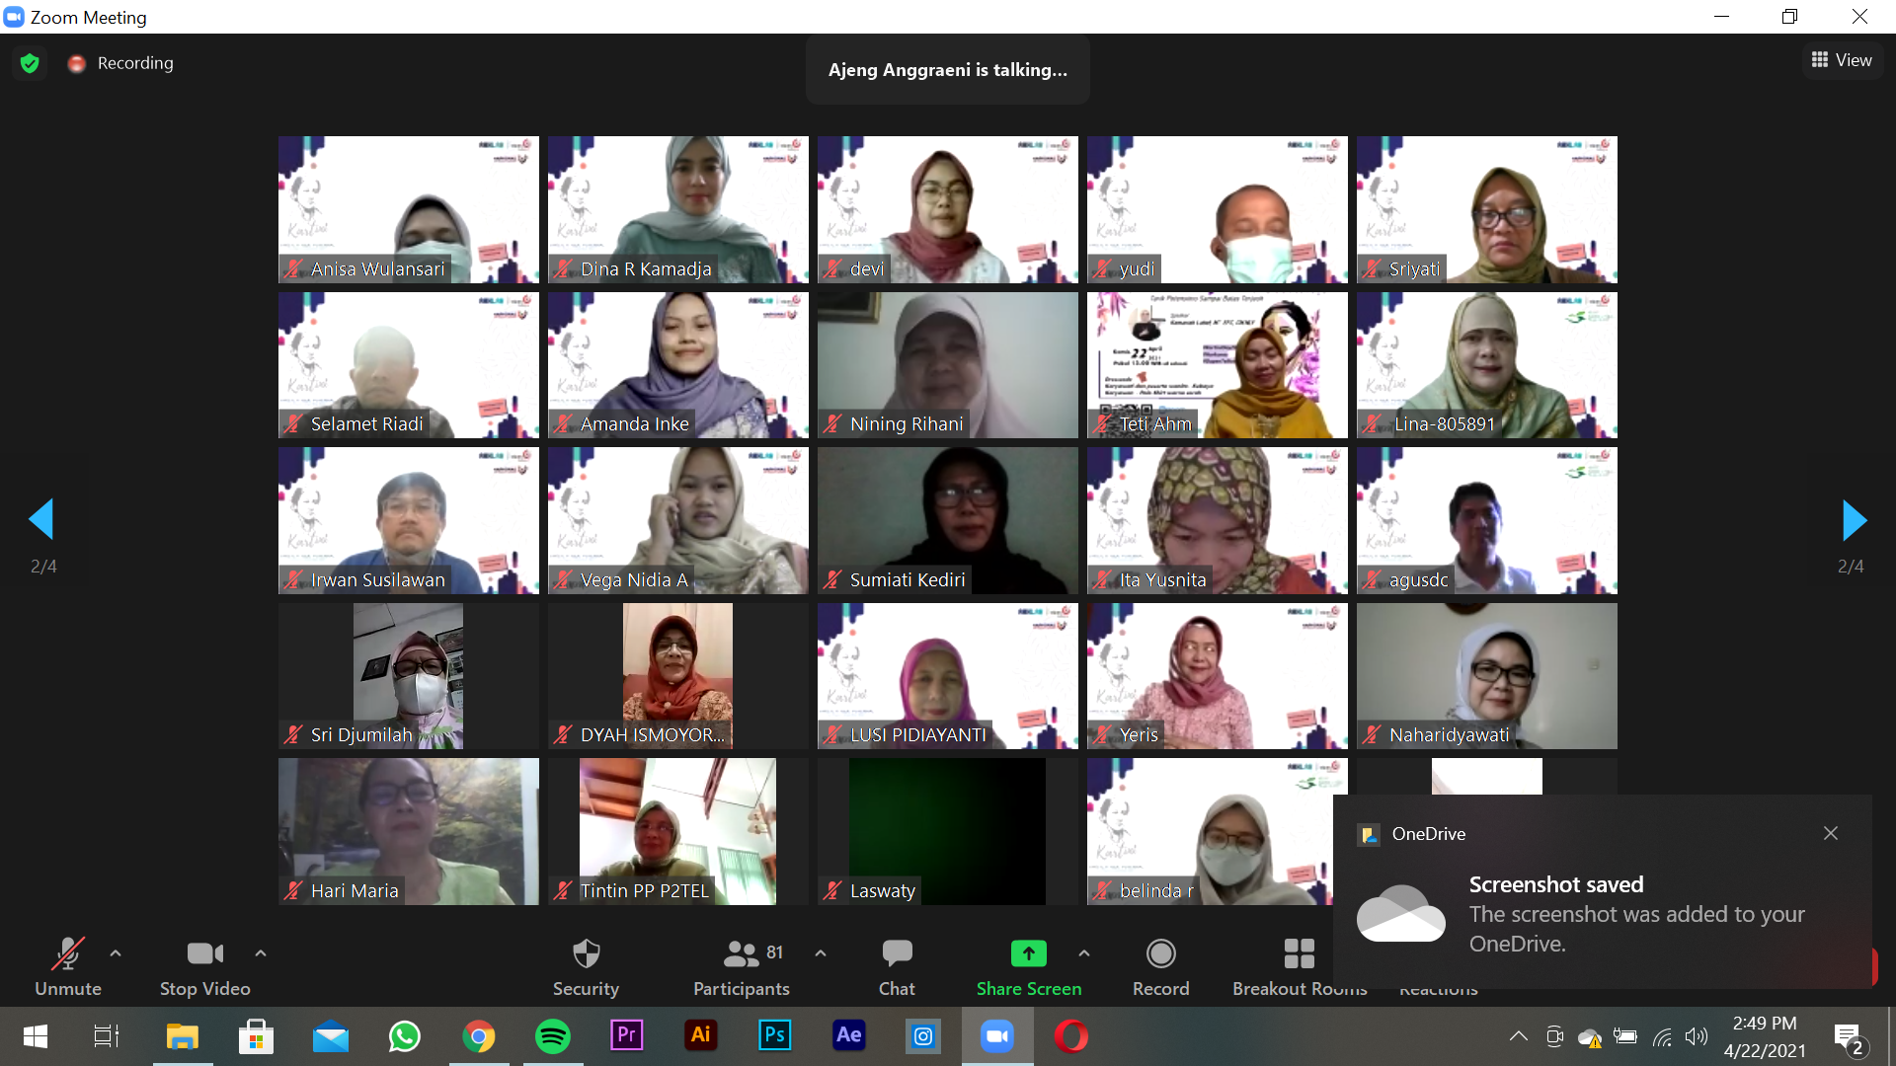Open the Chat panel
1896x1066 pixels.
click(897, 967)
